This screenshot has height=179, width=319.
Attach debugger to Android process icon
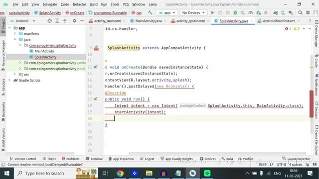pyautogui.click(x=258, y=12)
